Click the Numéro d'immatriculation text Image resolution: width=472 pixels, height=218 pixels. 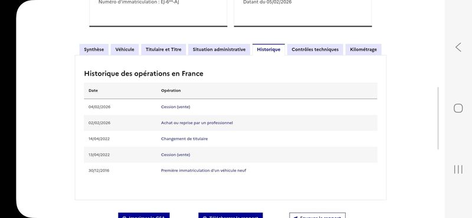tap(139, 2)
